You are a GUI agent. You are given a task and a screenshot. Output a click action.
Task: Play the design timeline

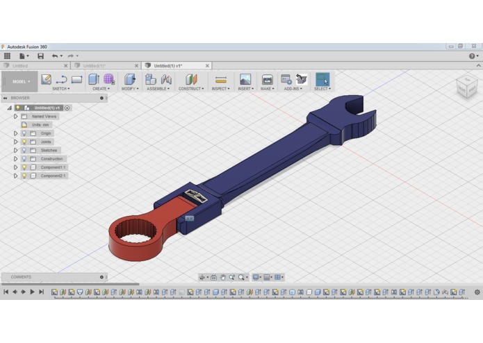pyautogui.click(x=32, y=292)
